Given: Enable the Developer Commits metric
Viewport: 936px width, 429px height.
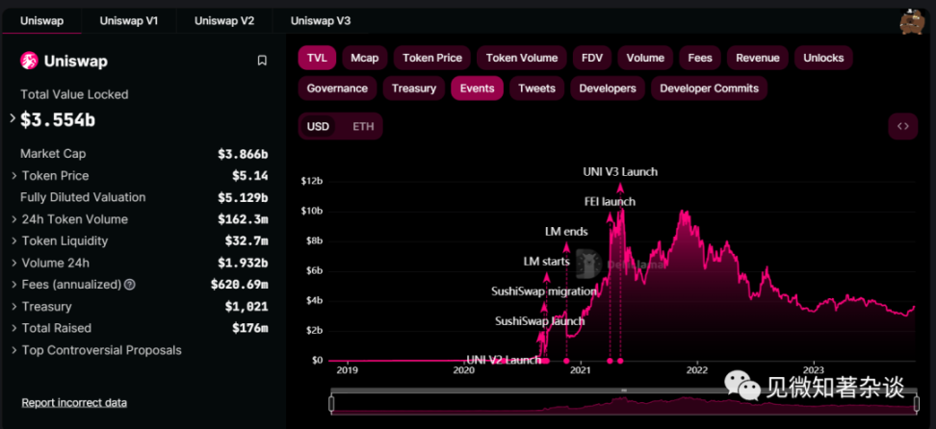Looking at the screenshot, I should [x=709, y=88].
